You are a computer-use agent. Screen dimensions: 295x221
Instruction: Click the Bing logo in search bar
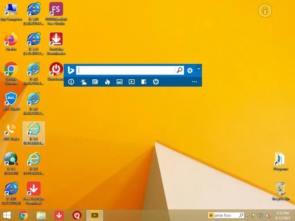pyautogui.click(x=71, y=70)
